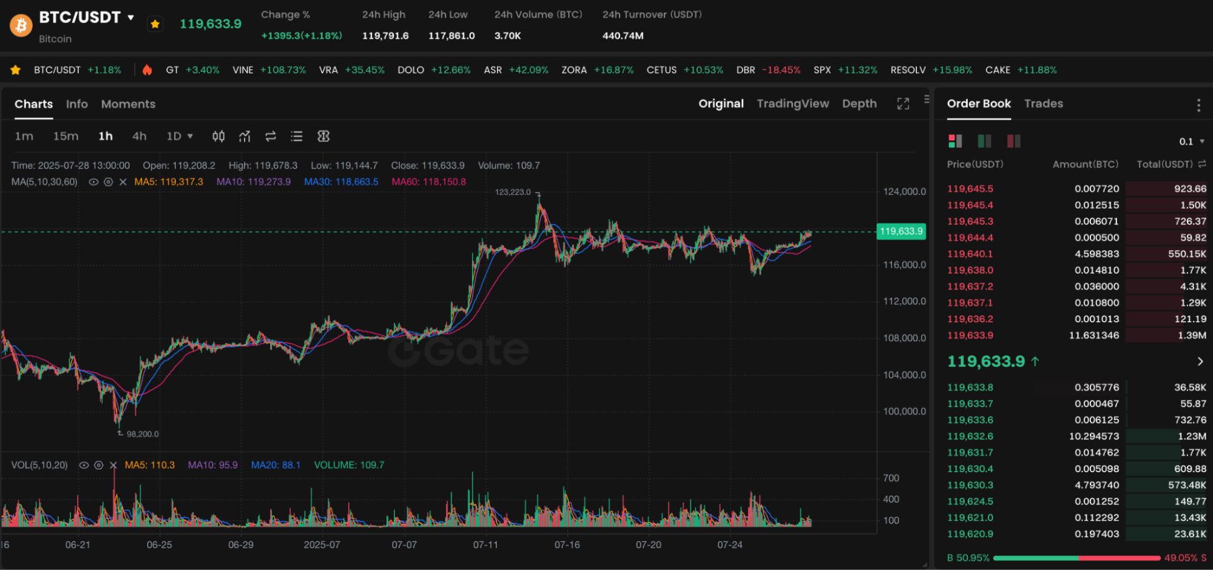This screenshot has width=1213, height=570.
Task: Click the buy/sell ratio bar at order book bottom
Action: coord(1076,558)
